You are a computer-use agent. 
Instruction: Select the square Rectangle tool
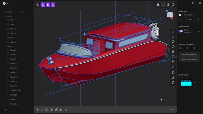(x=173, y=57)
